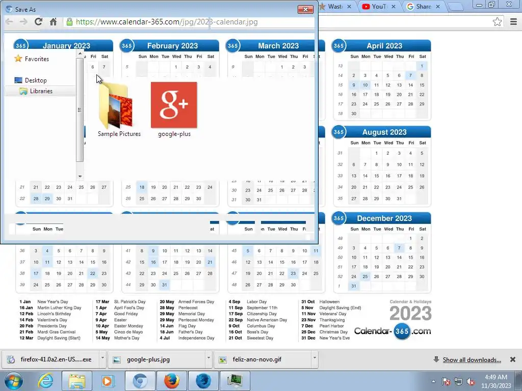Click Show all downloads link
This screenshot has width=522, height=391.
point(472,360)
